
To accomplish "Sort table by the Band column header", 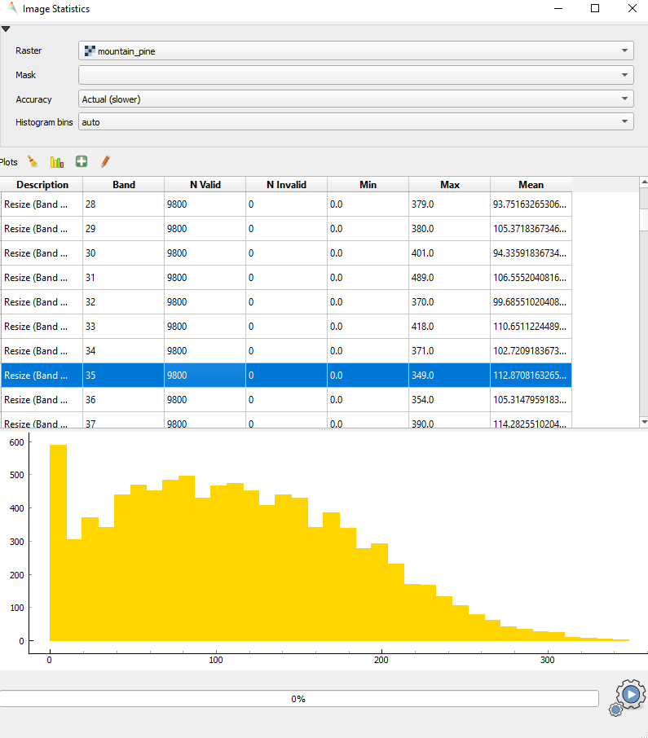I will 123,185.
